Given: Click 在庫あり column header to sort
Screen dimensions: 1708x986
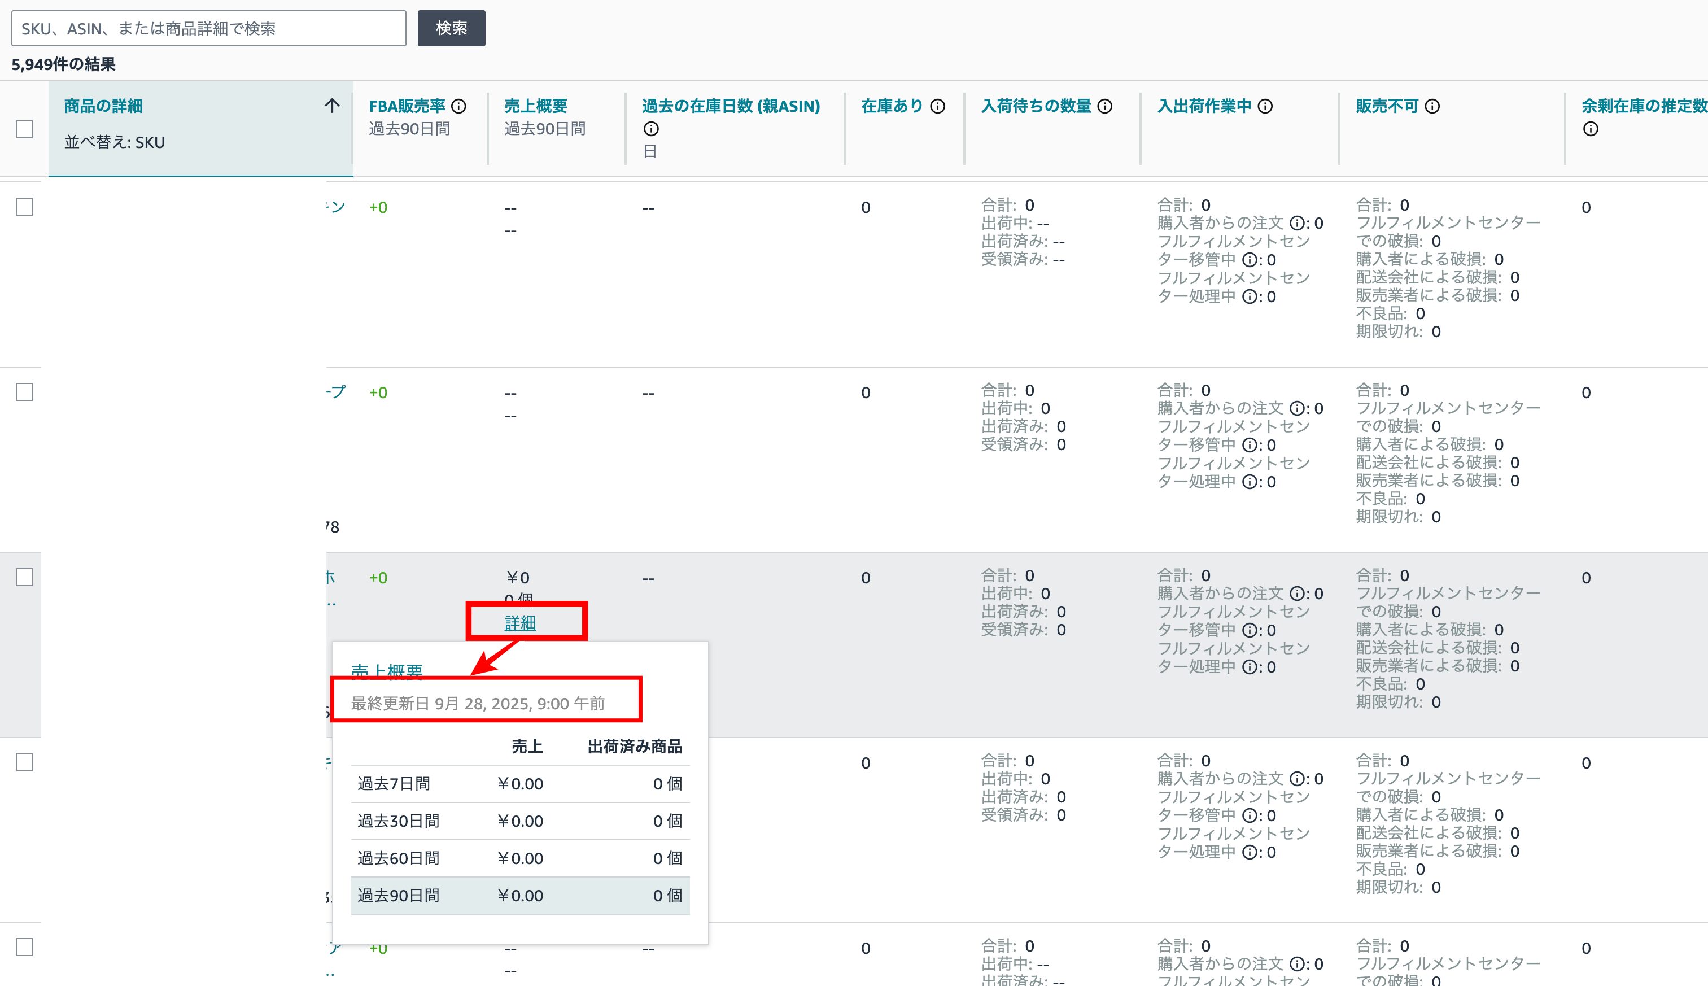Looking at the screenshot, I should click(x=892, y=106).
